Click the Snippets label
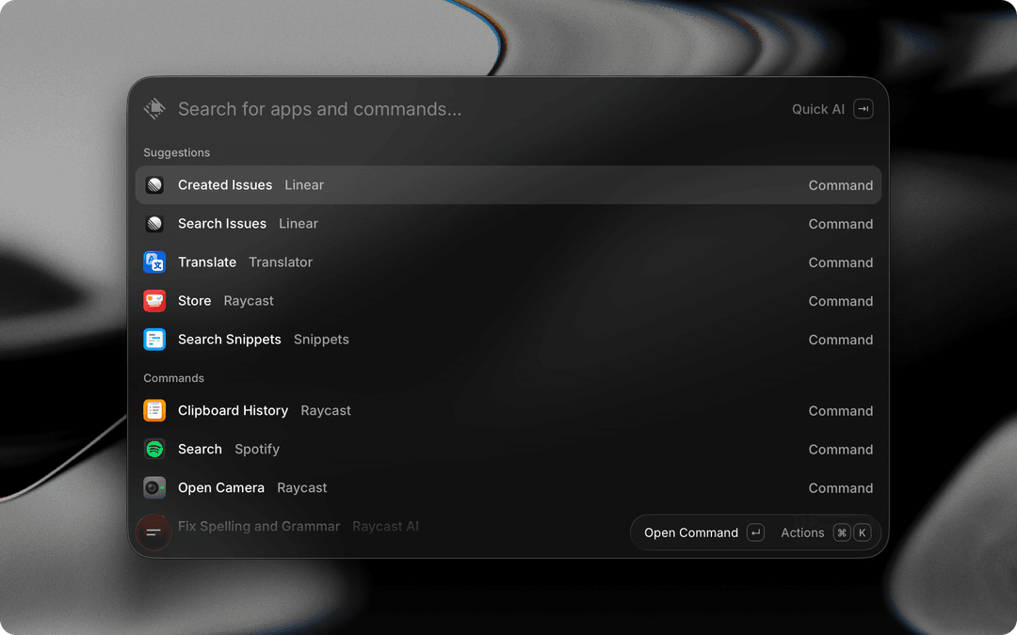 click(321, 340)
